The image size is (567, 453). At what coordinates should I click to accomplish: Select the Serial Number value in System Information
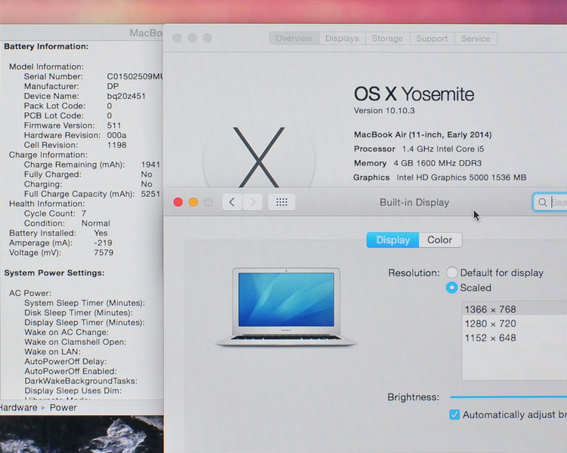[135, 76]
